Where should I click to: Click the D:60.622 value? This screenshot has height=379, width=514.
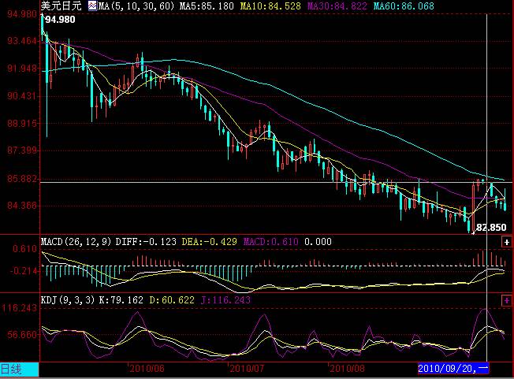[x=172, y=299]
